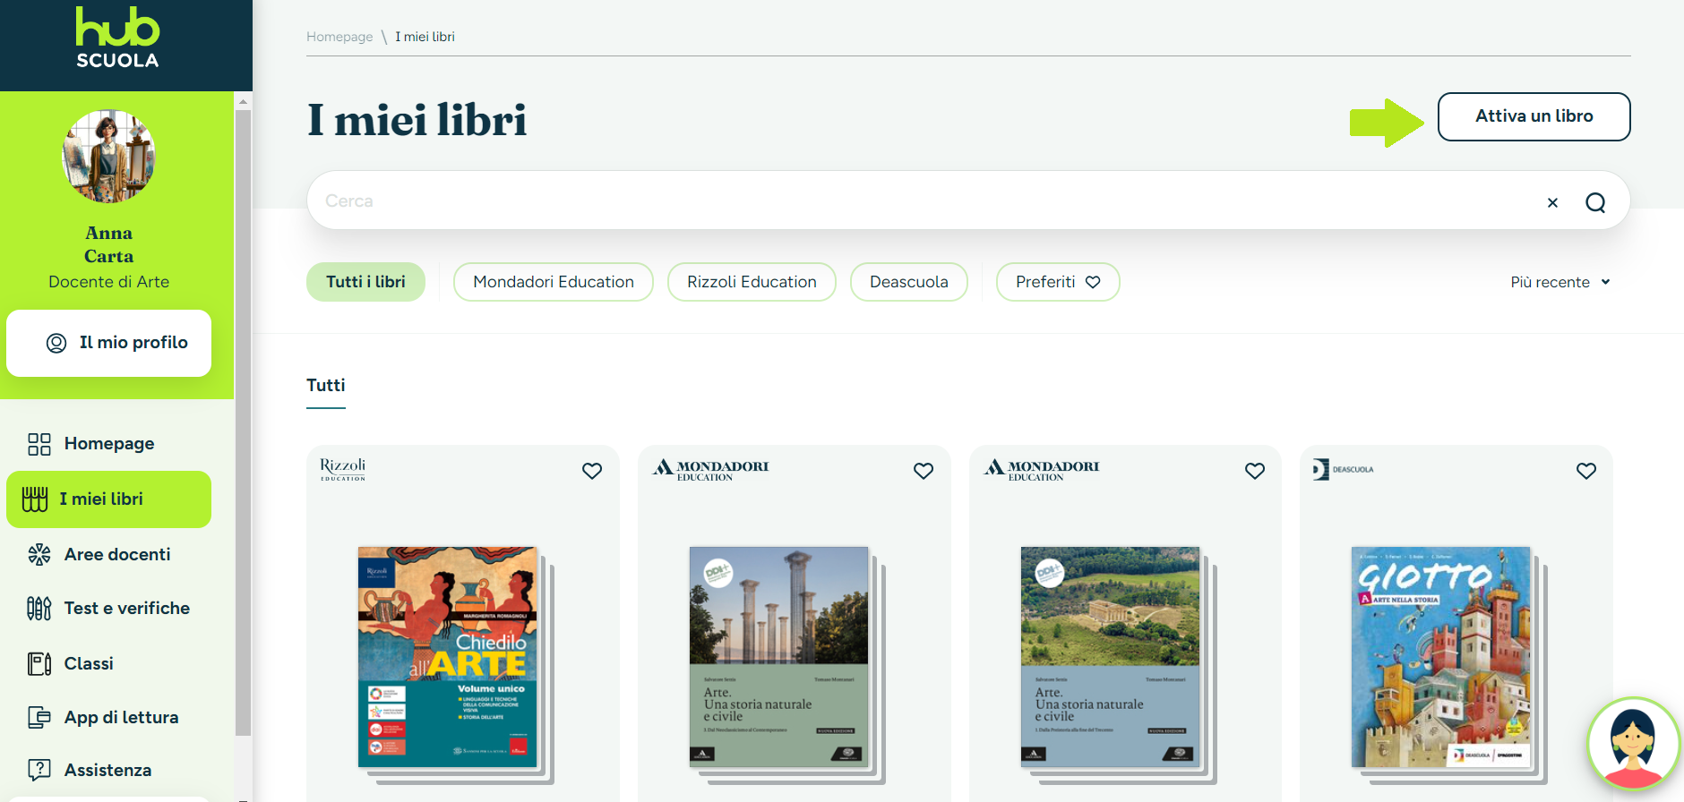1684x802 pixels.
Task: Click the Assistenza question mark icon
Action: (39, 770)
